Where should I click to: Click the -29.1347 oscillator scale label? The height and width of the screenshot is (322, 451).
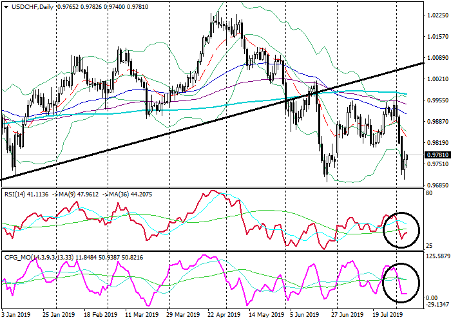point(437,305)
